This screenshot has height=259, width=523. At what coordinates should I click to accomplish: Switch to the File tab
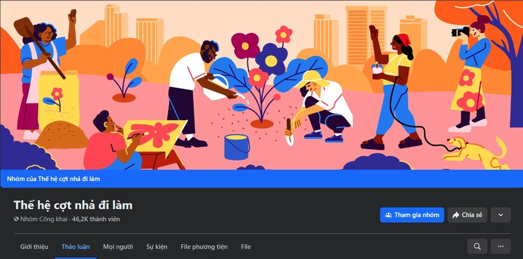coord(246,247)
